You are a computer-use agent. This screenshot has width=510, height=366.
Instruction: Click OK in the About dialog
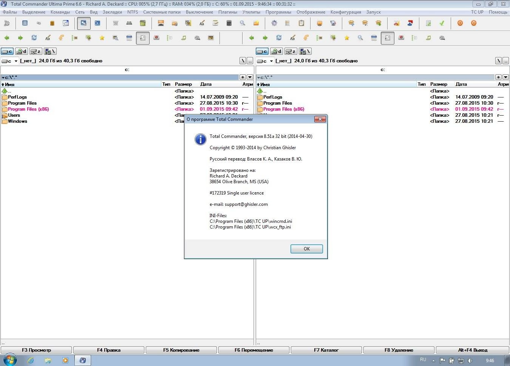(306, 249)
